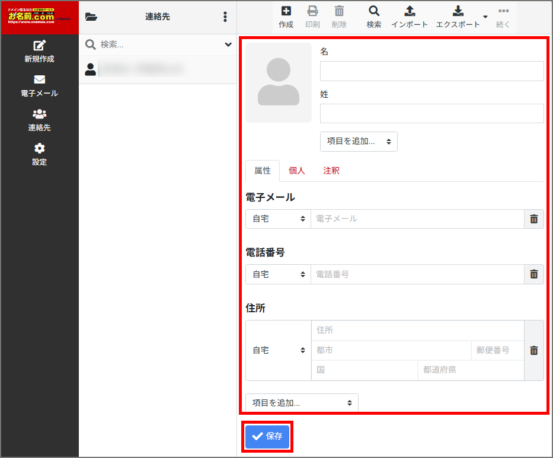Switch to the 属性 tab
Screen dimensions: 553x458
point(263,171)
